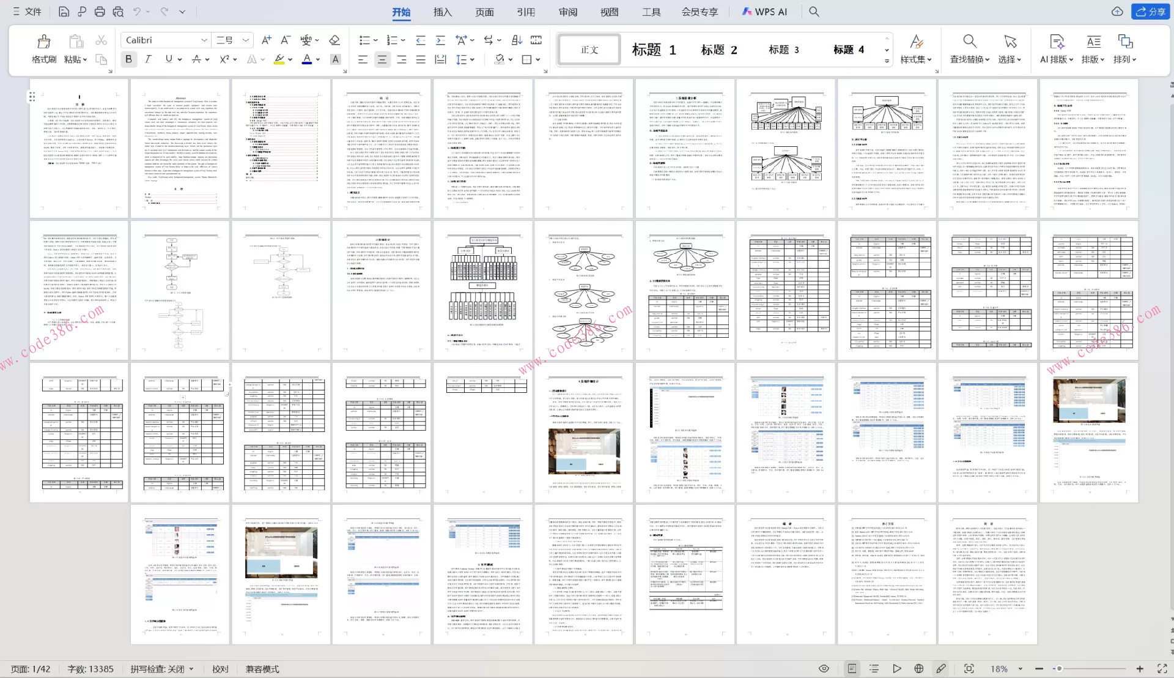
Task: Toggle Bold formatting button
Action: [128, 59]
